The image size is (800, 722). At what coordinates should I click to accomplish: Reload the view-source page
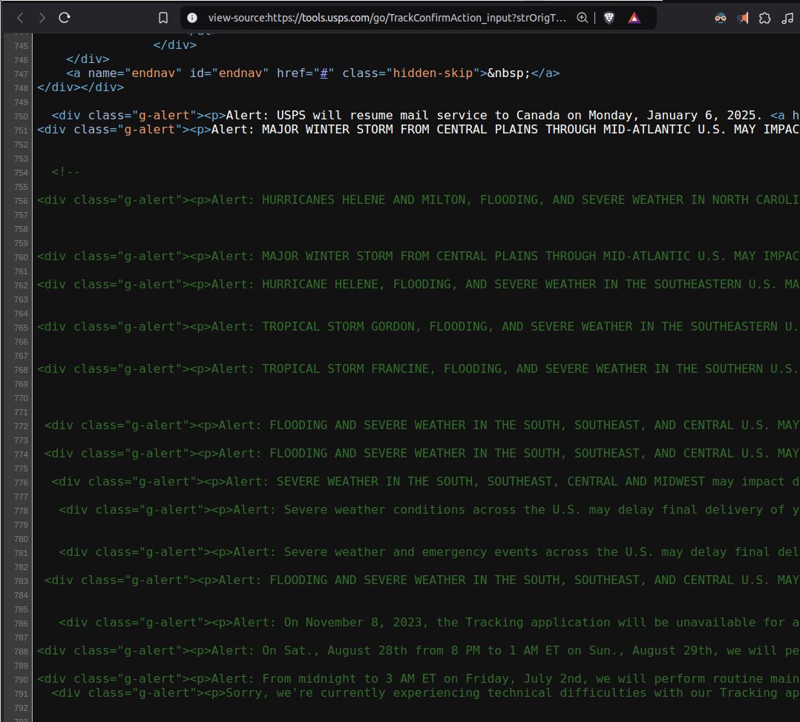[x=65, y=18]
